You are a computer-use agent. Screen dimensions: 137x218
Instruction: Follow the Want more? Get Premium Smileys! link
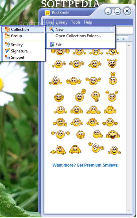pos(85,165)
